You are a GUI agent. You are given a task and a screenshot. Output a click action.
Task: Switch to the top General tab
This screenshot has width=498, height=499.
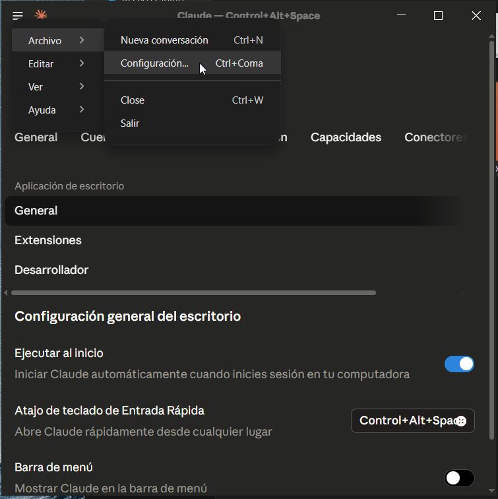[x=36, y=137]
